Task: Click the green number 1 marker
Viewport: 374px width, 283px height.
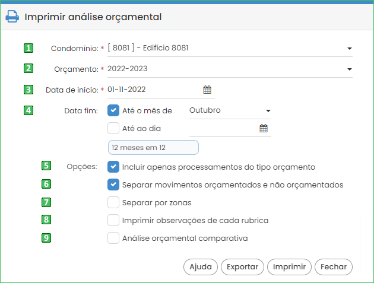Action: coord(28,48)
